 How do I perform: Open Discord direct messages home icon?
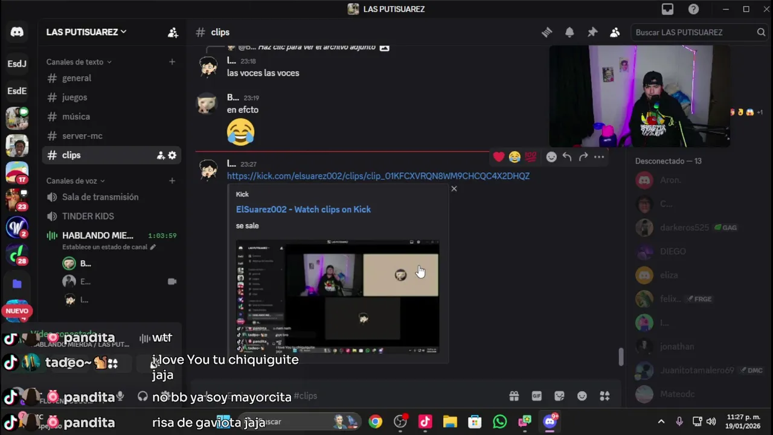point(17,32)
